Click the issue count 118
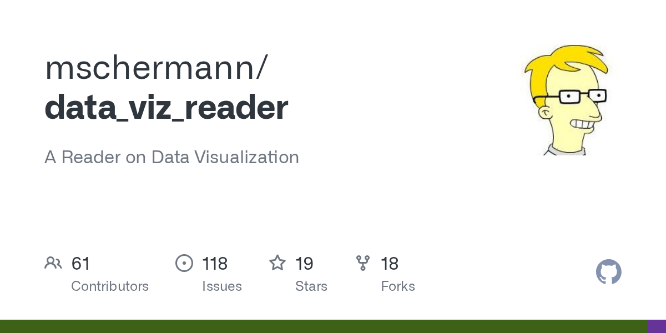The width and height of the screenshot is (666, 333). [x=215, y=264]
